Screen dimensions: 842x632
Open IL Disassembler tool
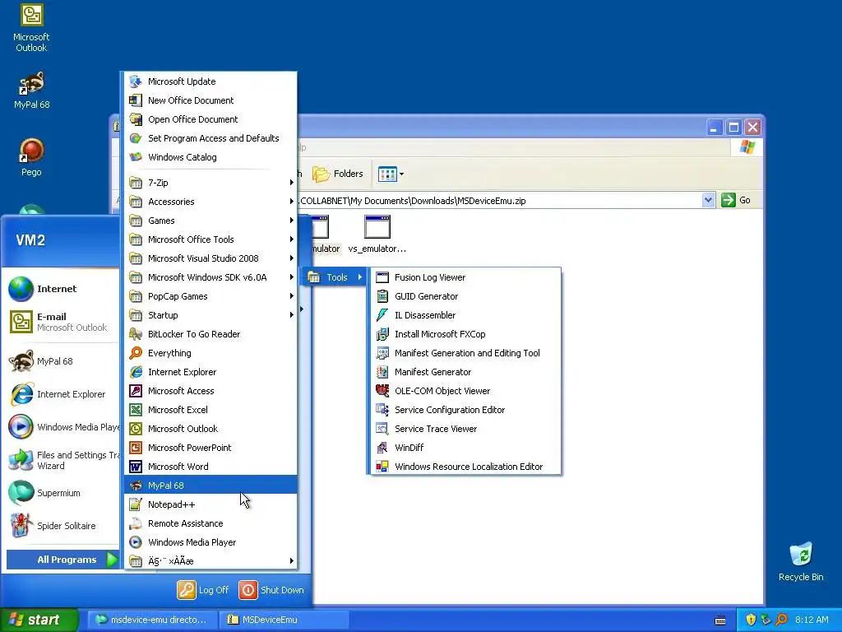(x=465, y=315)
